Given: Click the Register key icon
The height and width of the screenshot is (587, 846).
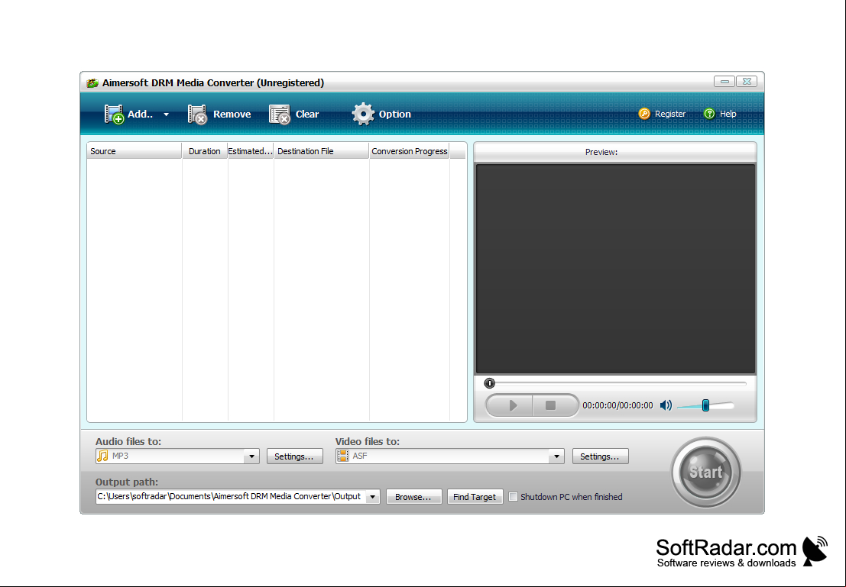Looking at the screenshot, I should (644, 114).
